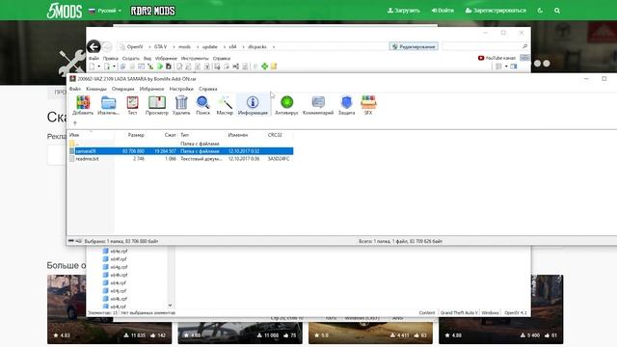
Task: Click the Добавить (Add) icon in WinRAR
Action: click(83, 105)
